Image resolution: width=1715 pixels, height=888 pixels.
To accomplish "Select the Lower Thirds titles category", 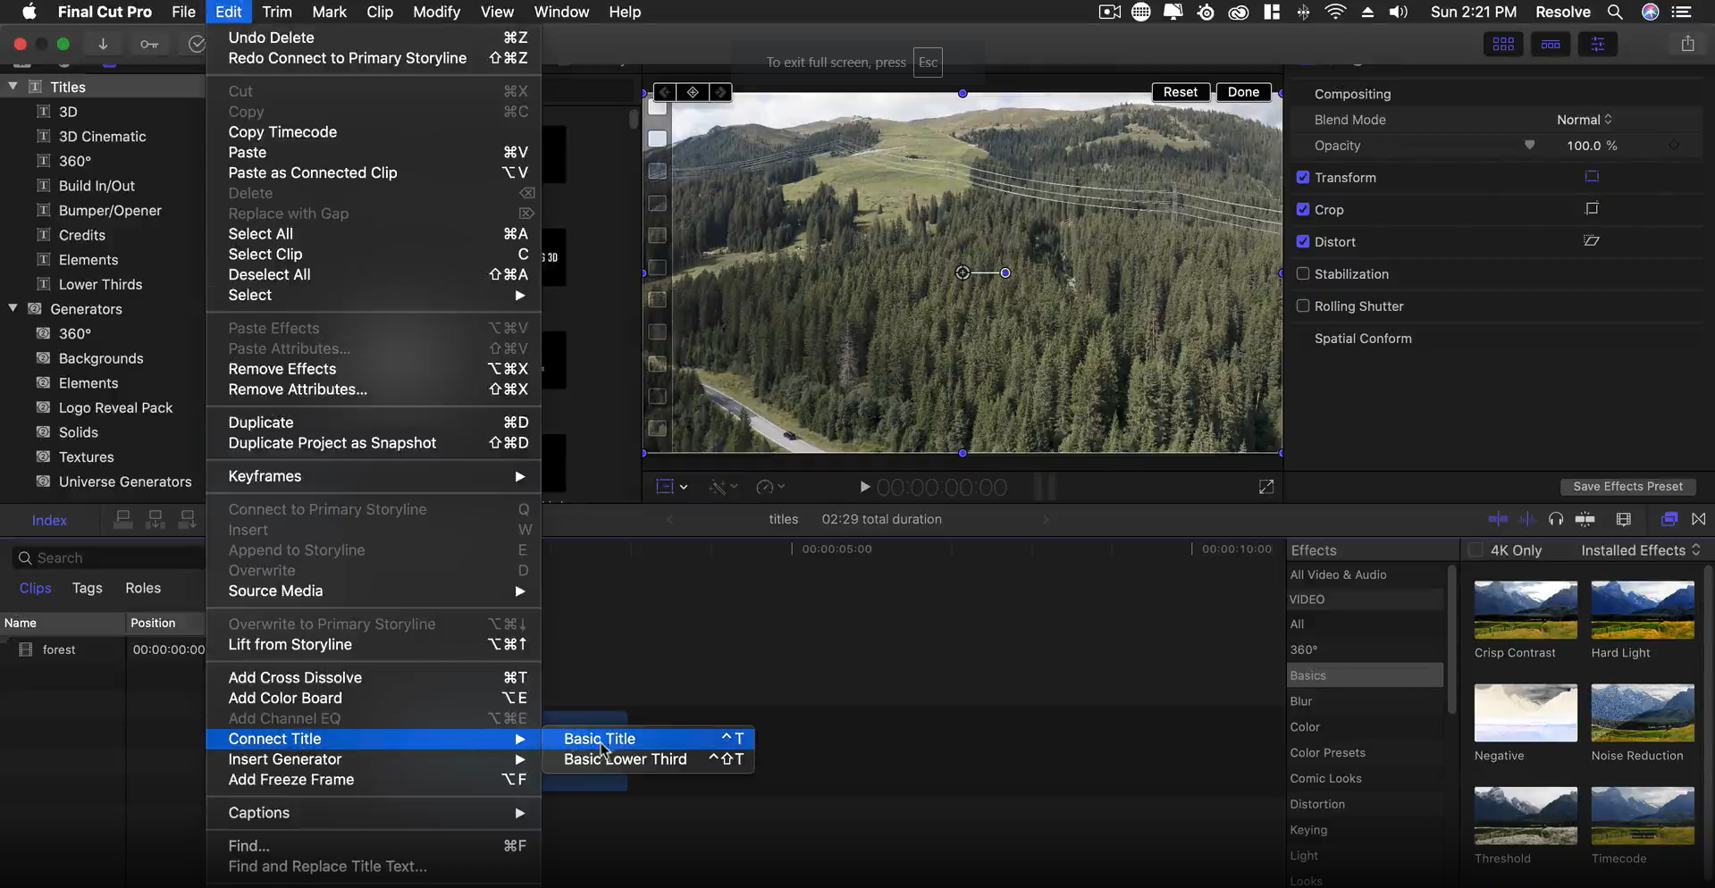I will point(100,284).
